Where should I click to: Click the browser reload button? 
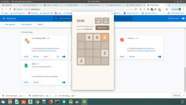click(10, 9)
